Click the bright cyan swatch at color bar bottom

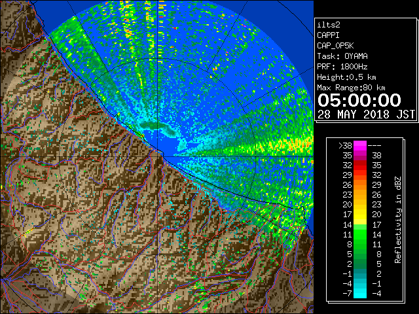pyautogui.click(x=360, y=293)
